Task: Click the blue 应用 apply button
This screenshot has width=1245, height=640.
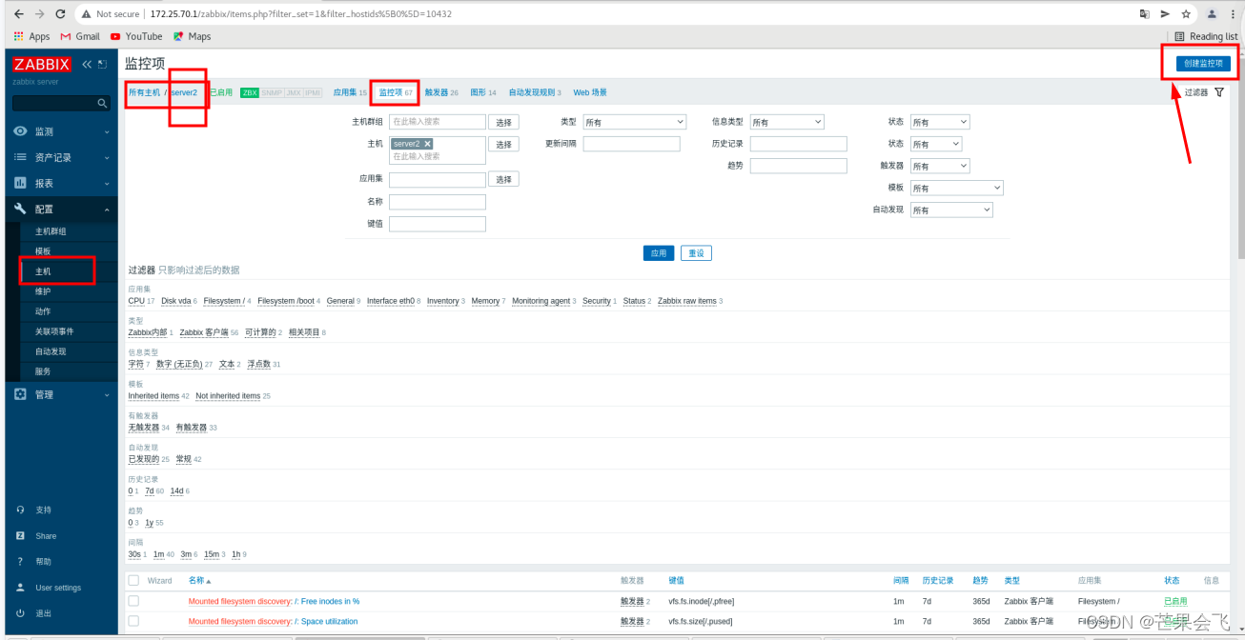Action: (659, 253)
